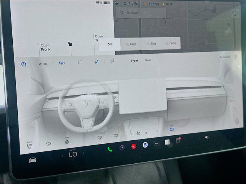
Task: Tap the LO temperature setting
Action: pyautogui.click(x=73, y=154)
